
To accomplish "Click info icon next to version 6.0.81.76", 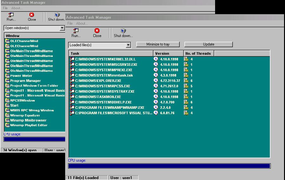I will [156, 113].
